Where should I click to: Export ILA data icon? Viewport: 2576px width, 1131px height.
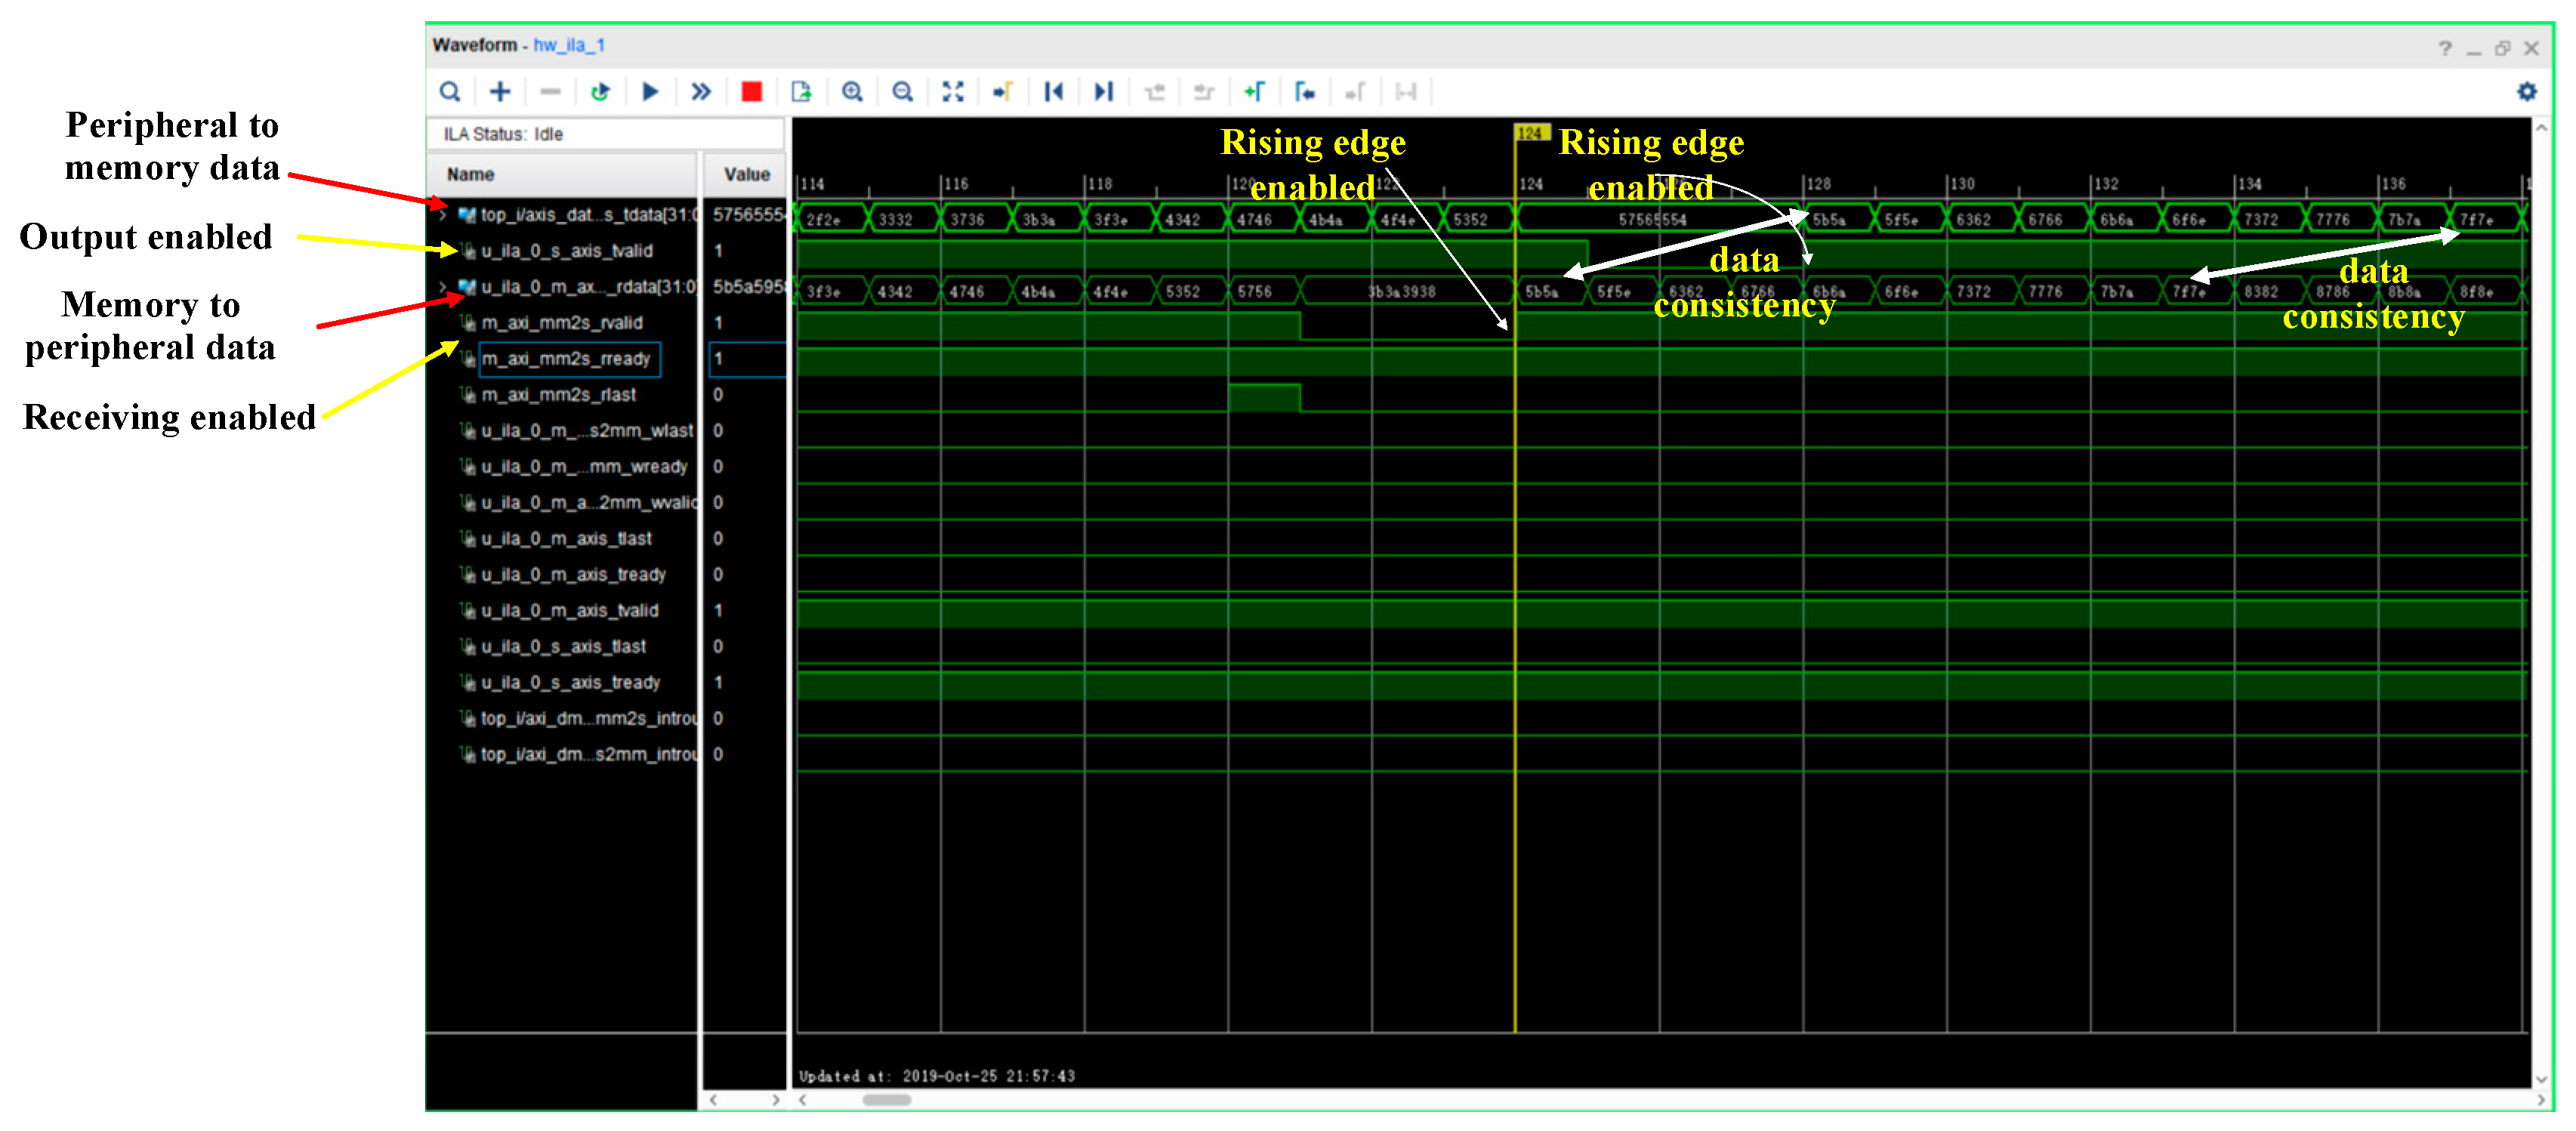coord(801,92)
